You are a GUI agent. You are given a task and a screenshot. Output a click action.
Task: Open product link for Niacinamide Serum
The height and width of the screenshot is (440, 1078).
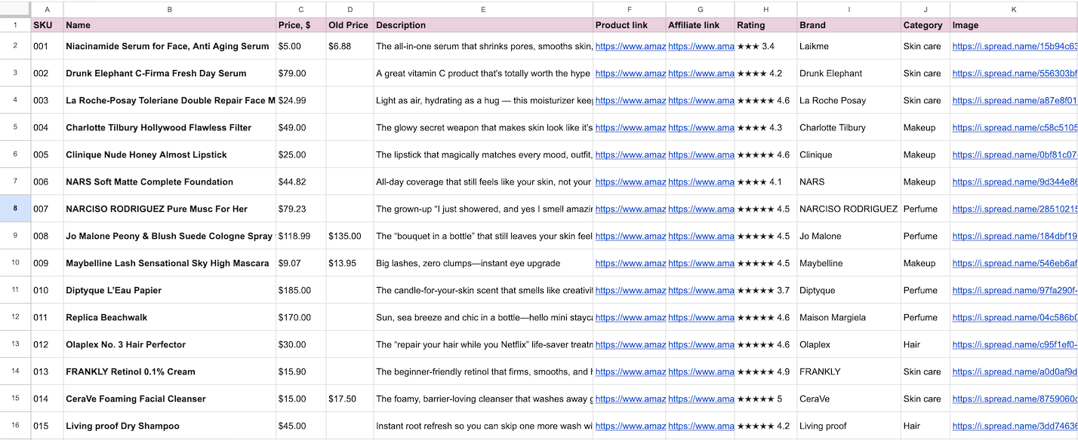[630, 46]
